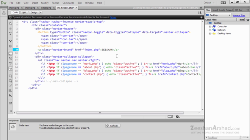Click the Setup link in info bar

[x=113, y=17]
